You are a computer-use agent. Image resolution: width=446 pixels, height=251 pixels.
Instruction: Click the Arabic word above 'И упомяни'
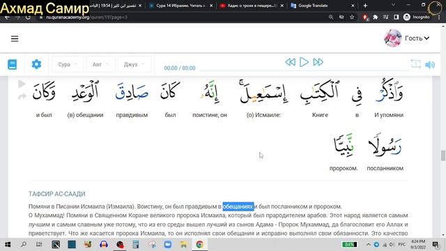389,91
